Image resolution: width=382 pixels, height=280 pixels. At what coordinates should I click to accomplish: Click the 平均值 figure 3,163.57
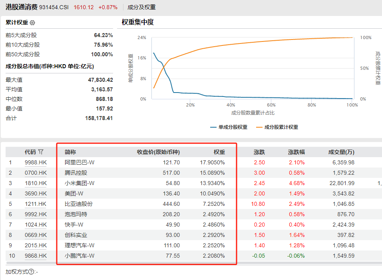pos(102,89)
